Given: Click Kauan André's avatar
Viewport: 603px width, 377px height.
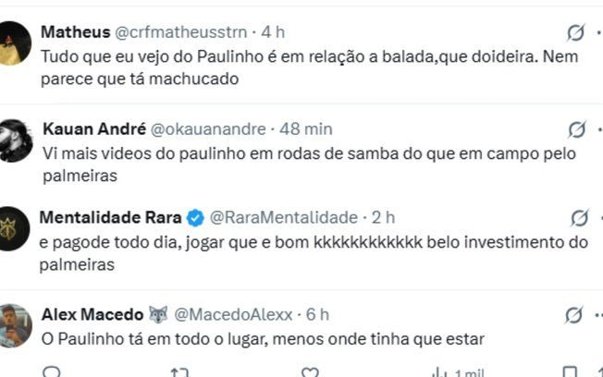Looking at the screenshot, I should [16, 140].
